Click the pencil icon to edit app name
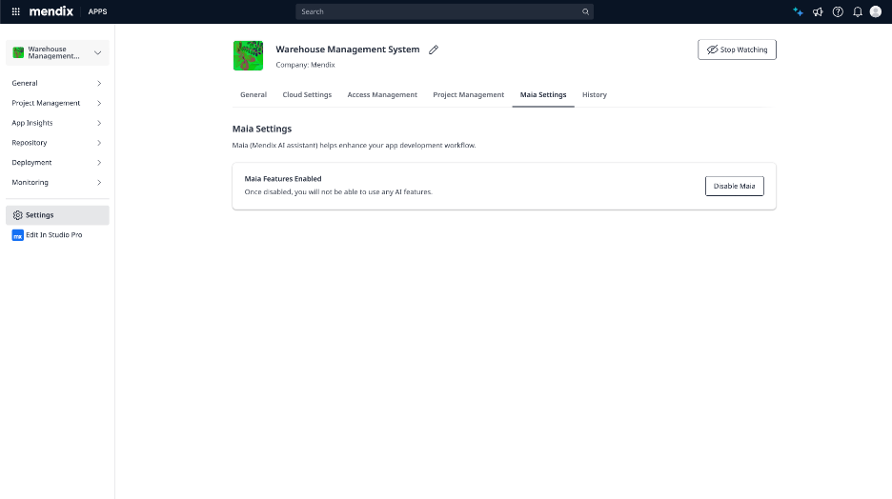The image size is (892, 499). tap(434, 50)
